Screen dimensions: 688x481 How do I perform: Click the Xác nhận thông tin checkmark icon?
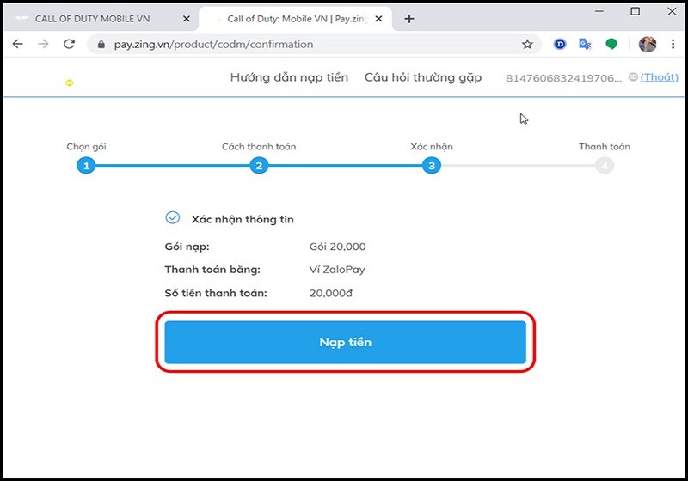coord(173,217)
